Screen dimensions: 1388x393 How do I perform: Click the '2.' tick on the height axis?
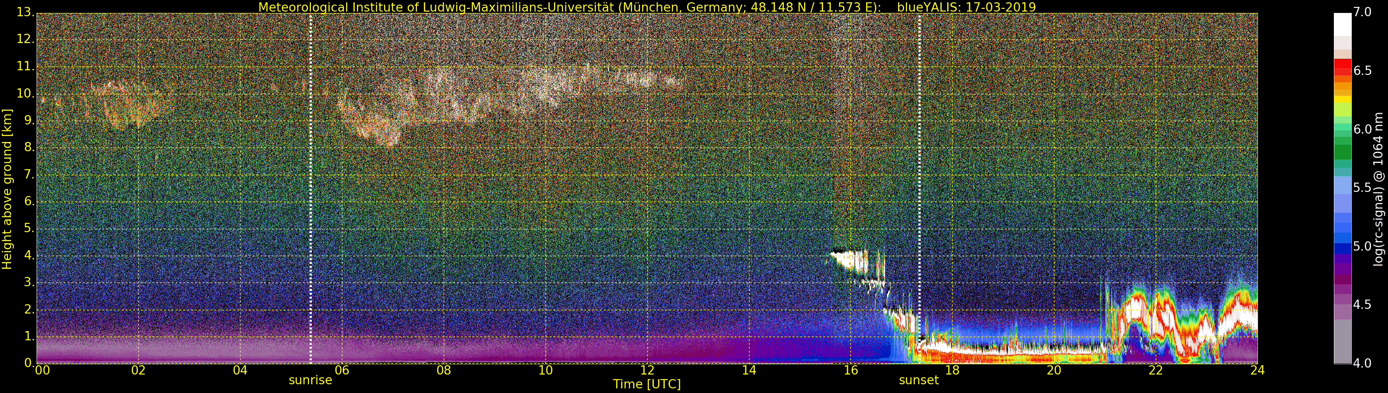[x=29, y=309]
